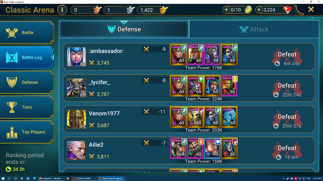Go to Defense setup in sidebar
This screenshot has width=323, height=181.
coord(27,82)
